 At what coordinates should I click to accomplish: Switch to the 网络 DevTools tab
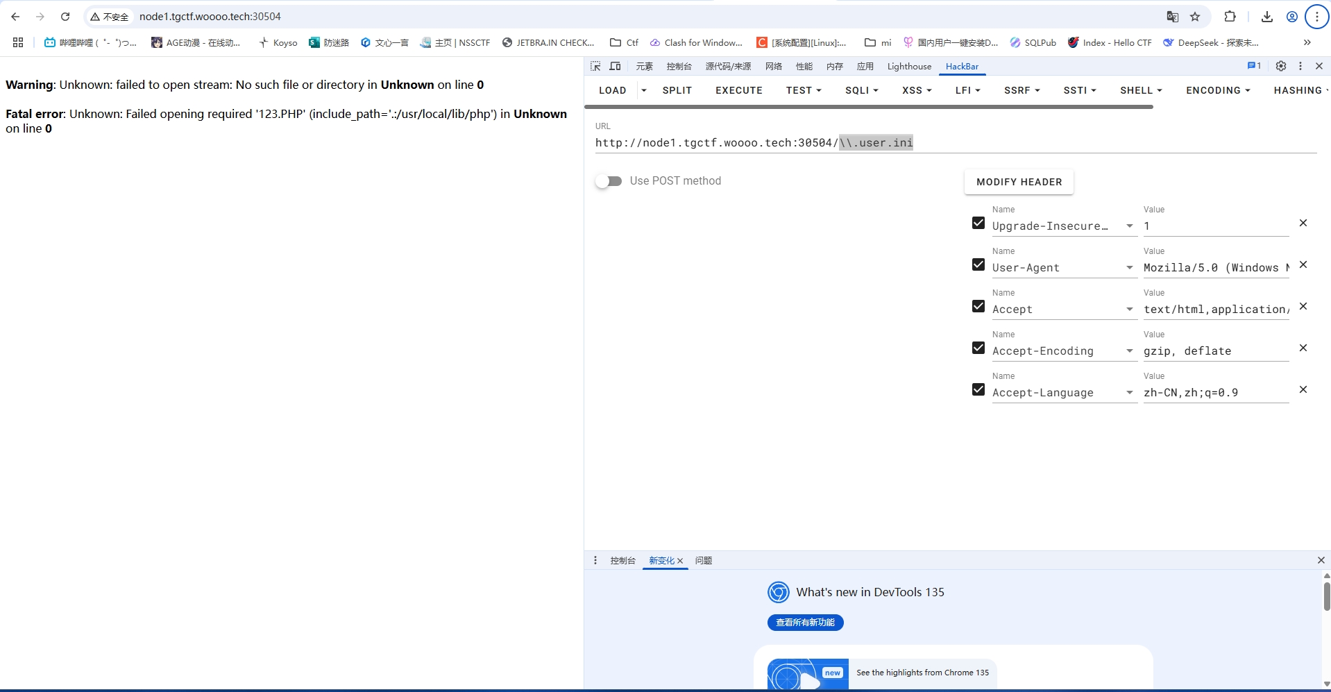(x=774, y=66)
